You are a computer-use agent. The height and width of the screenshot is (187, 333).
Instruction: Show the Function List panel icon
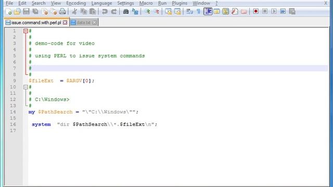click(x=235, y=11)
